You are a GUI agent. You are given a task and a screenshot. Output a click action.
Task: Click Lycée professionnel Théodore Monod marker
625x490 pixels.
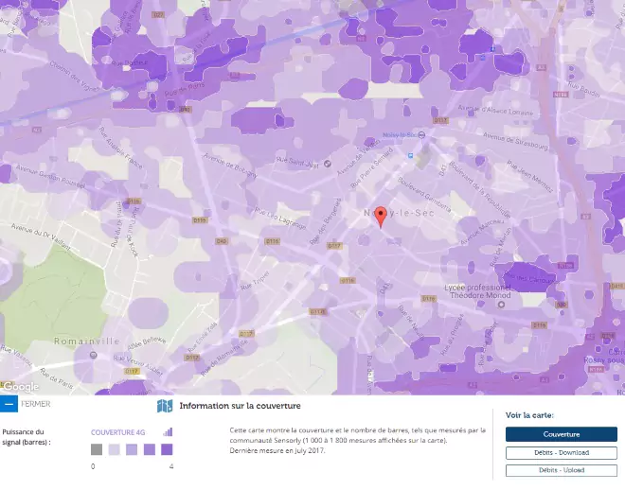tap(502, 305)
